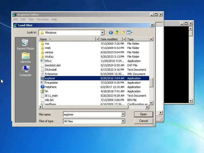This screenshot has height=153, width=204.
Task: Click the file list scroll down arrow
Action: click(151, 103)
